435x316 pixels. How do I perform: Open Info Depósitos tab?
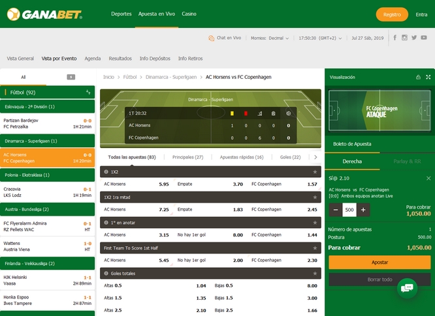(x=155, y=59)
